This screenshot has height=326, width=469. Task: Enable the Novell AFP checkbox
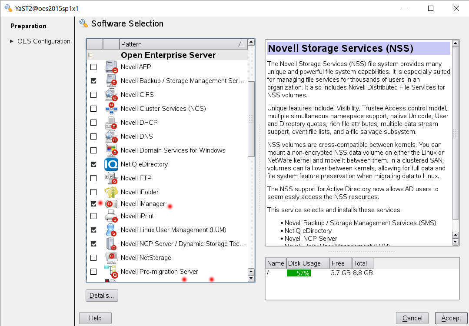point(93,67)
